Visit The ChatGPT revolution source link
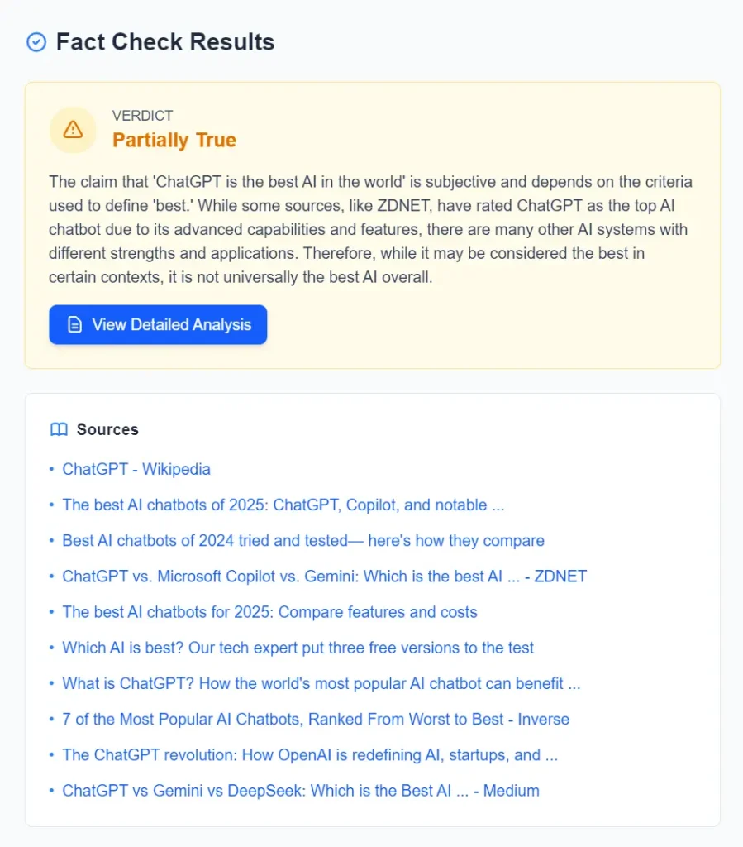 tap(310, 754)
